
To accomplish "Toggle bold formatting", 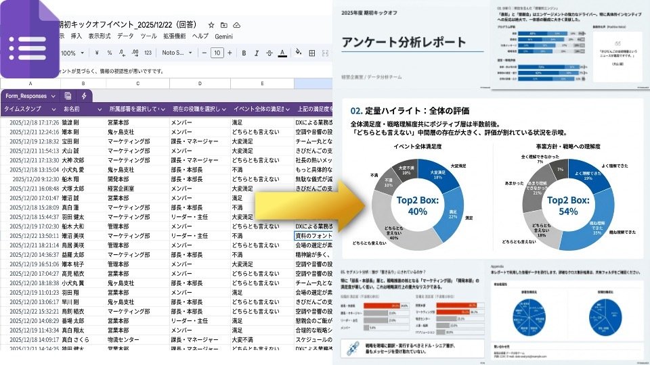I will point(244,53).
